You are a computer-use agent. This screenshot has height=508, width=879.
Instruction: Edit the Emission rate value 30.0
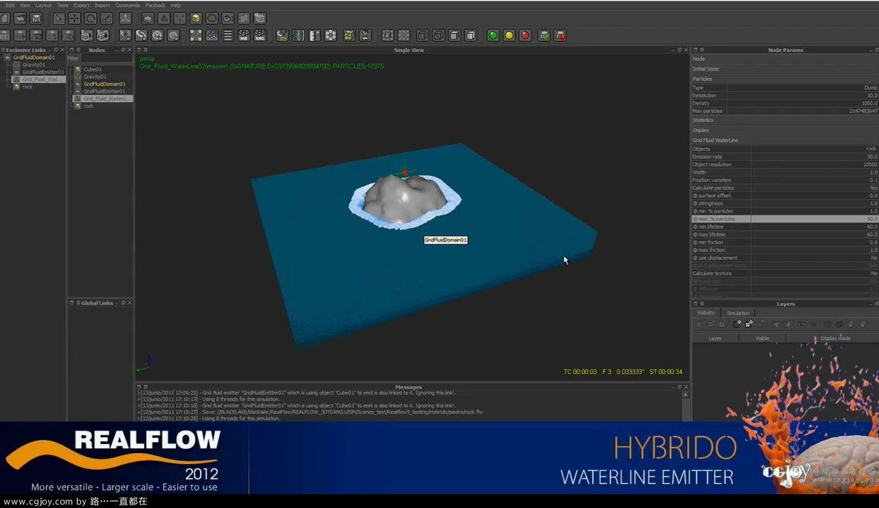point(814,157)
